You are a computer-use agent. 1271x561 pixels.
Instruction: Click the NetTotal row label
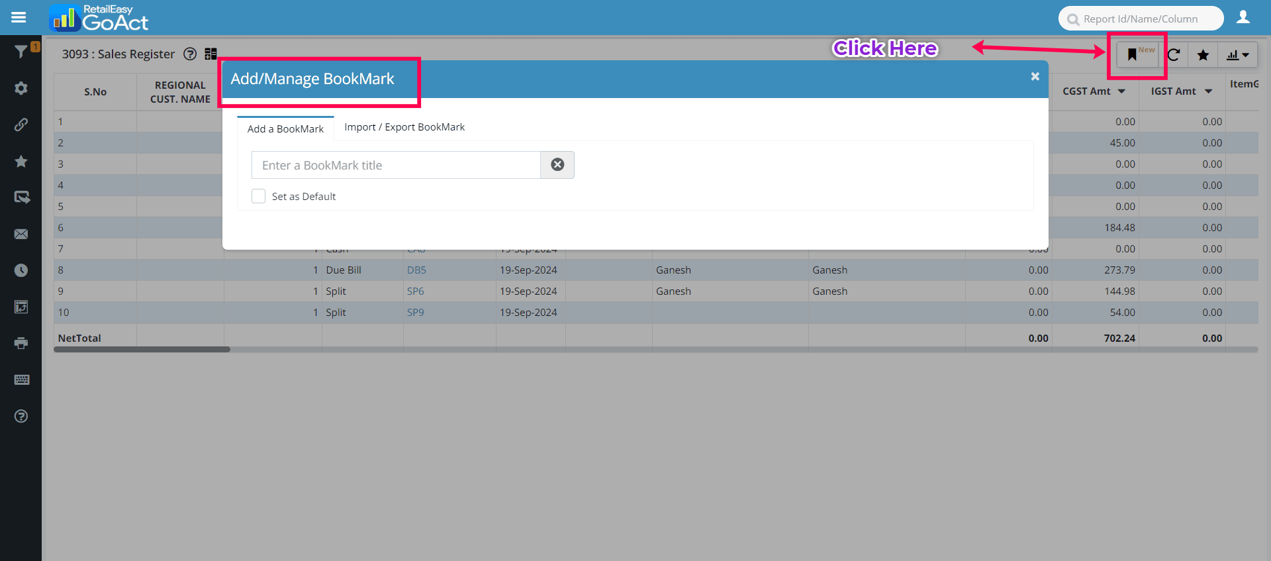click(x=79, y=338)
